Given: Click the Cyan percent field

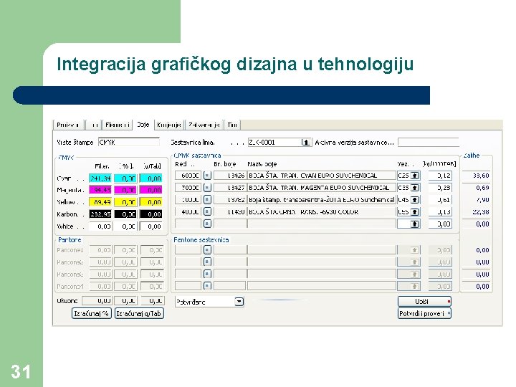Looking at the screenshot, I should pos(125,178).
